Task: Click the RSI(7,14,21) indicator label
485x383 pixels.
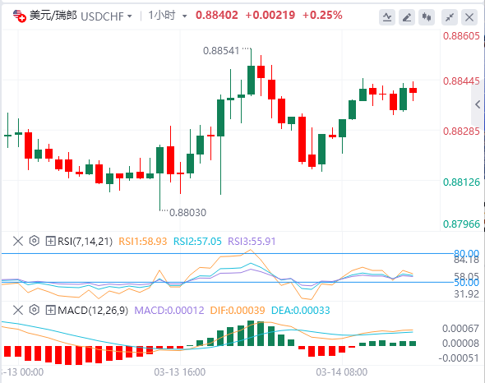Action: pos(85,241)
